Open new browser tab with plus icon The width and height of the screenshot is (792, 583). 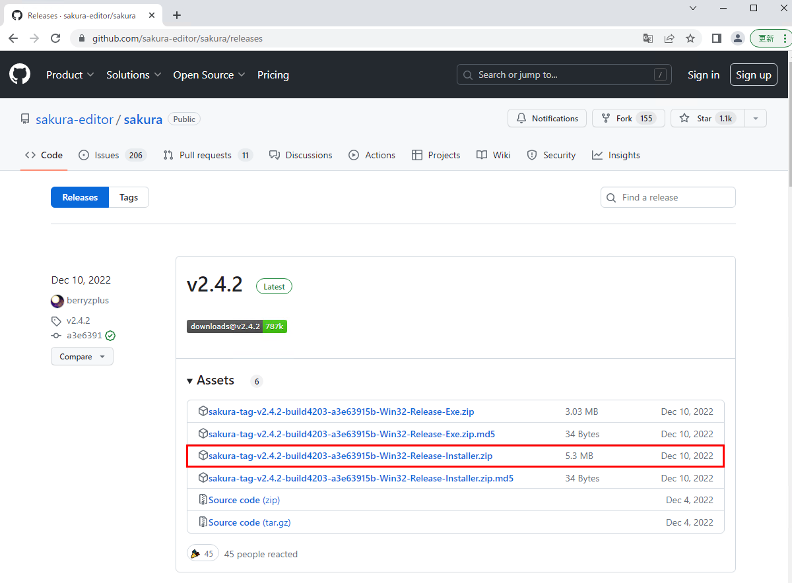[x=177, y=15]
